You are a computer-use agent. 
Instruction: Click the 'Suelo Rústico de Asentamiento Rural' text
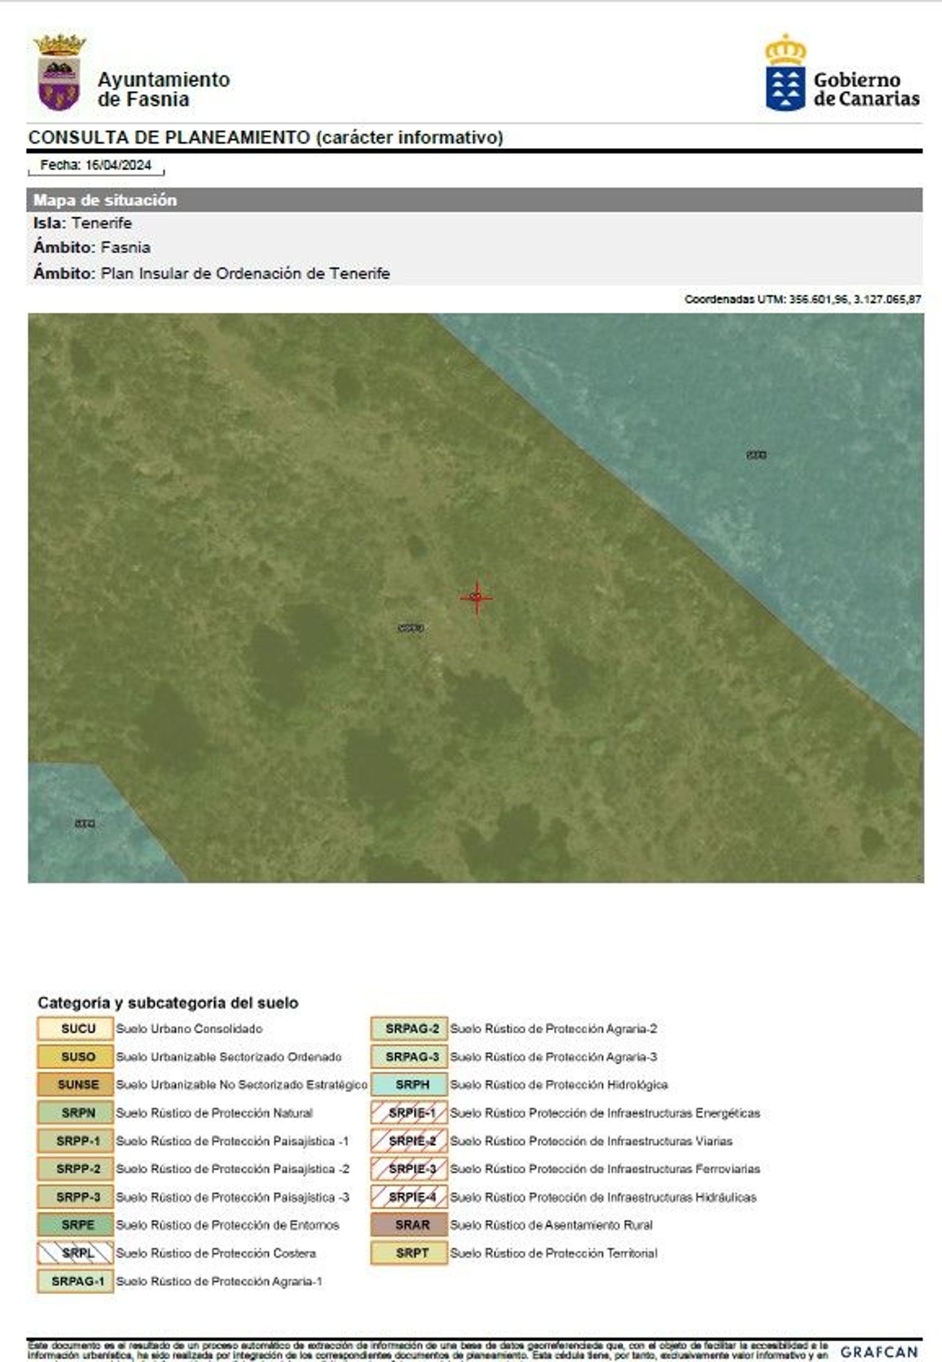point(551,1225)
